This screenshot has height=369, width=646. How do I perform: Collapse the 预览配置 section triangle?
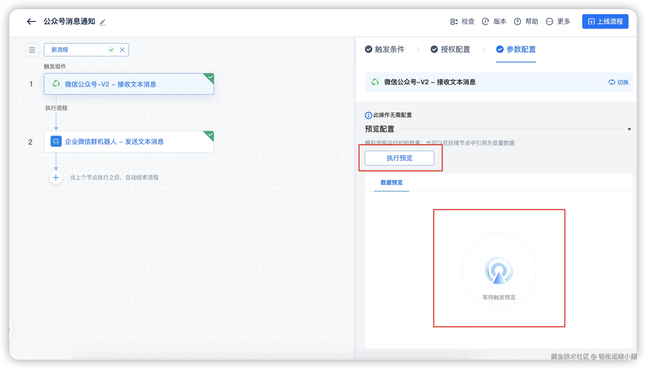pos(629,129)
